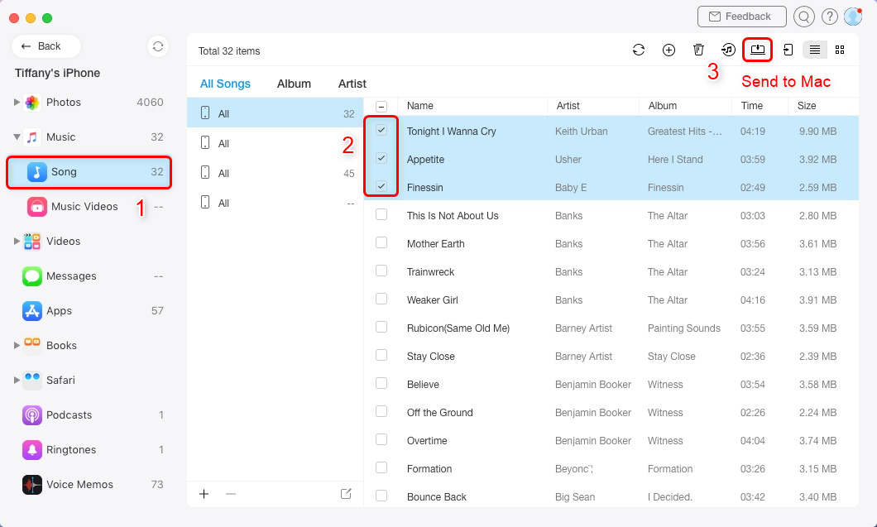The height and width of the screenshot is (527, 877).
Task: Click the add playlist plus icon
Action: pyautogui.click(x=204, y=493)
